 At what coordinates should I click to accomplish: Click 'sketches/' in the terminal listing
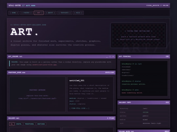pyautogui.click(x=126, y=70)
